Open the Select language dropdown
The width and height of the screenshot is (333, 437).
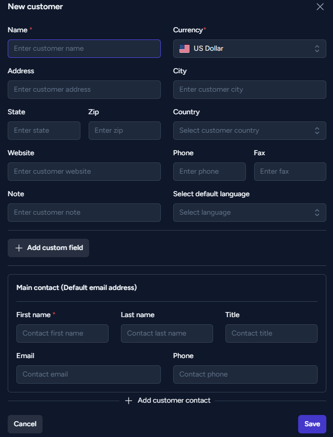pos(249,213)
